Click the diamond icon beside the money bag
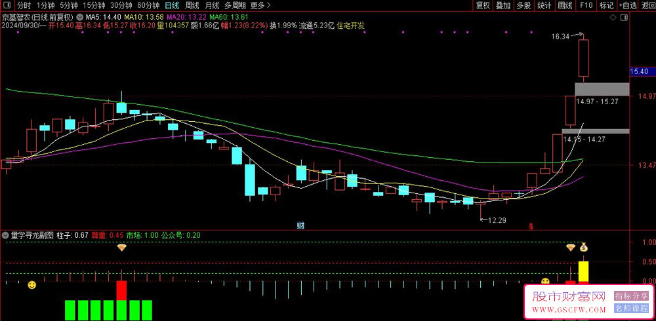 (x=571, y=248)
